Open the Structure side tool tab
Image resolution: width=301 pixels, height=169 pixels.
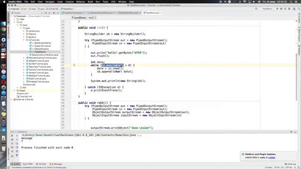click(8, 33)
